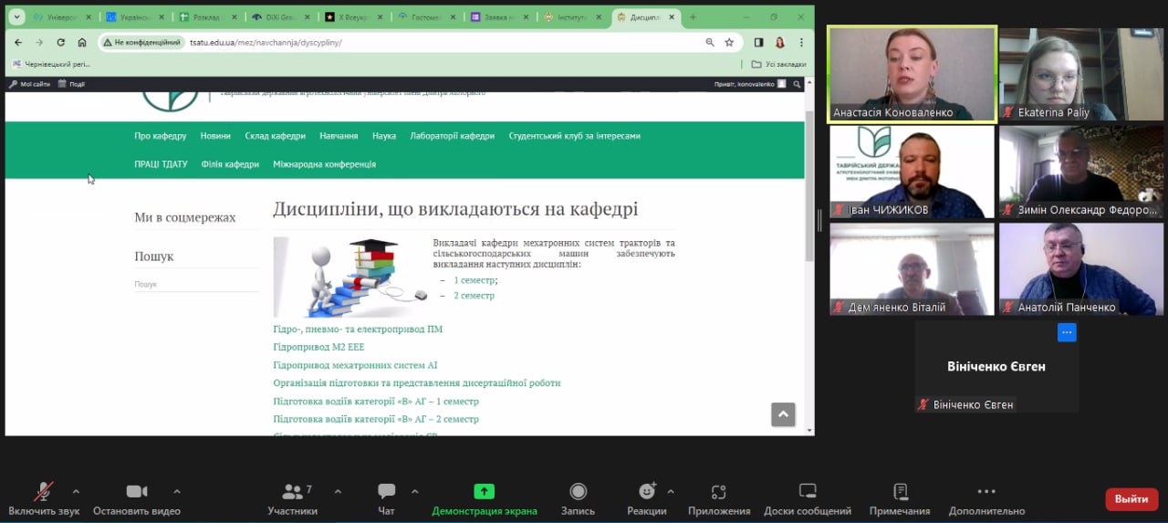1168x523 pixels.
Task: Expand video options arrow beside camera
Action: [177, 491]
